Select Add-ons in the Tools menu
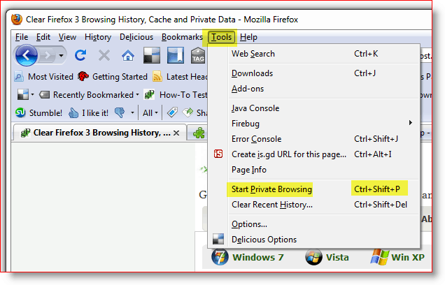Viewport: 445px width, 285px height. [314, 89]
